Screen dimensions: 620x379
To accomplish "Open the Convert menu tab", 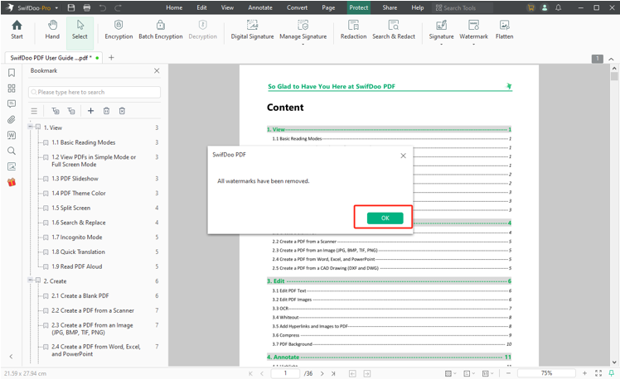I will click(x=297, y=7).
